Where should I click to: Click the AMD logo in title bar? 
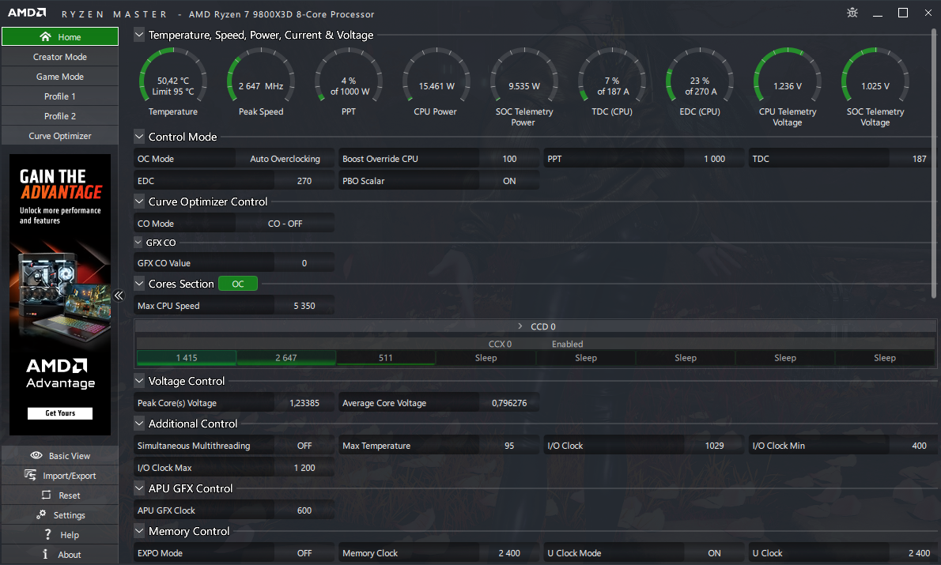pos(26,13)
